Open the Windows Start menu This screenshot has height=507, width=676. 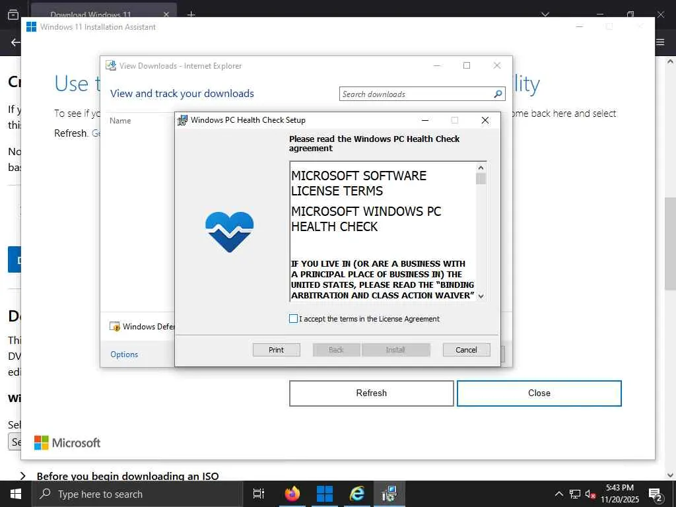tap(16, 494)
